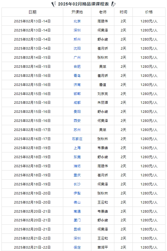Viewport: 167px width, 251px height.
Task: Click the 时间 column header
Action: tap(123, 12)
